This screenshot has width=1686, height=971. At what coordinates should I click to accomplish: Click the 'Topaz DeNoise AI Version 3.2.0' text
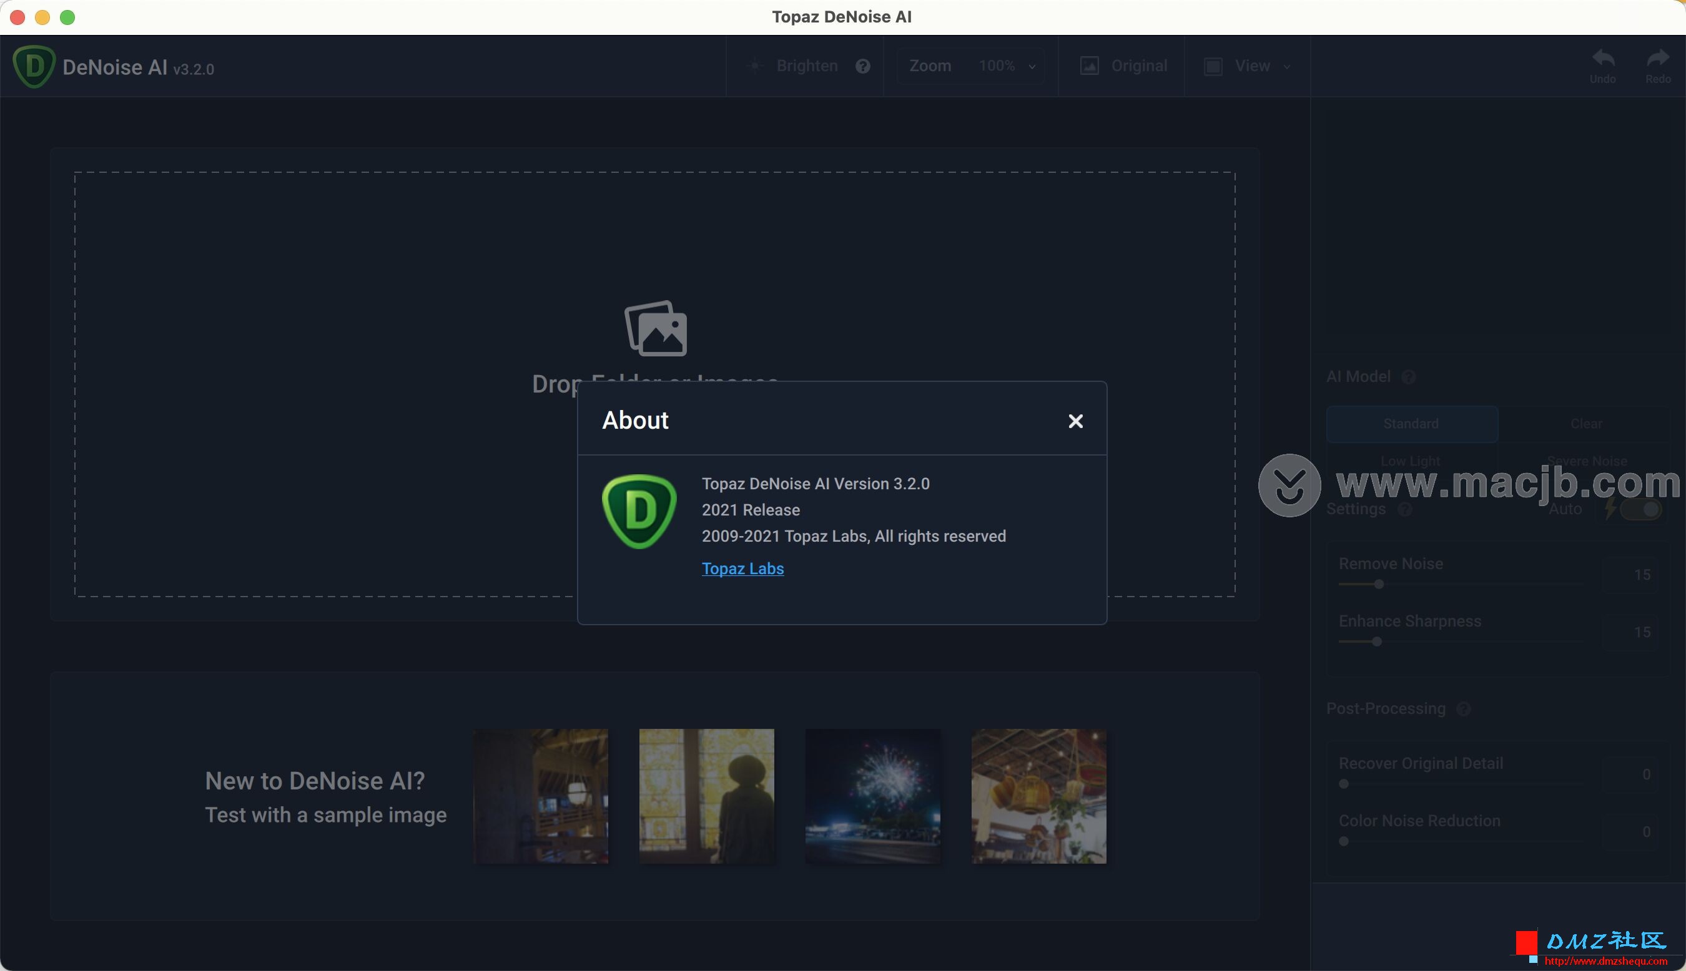tap(816, 484)
